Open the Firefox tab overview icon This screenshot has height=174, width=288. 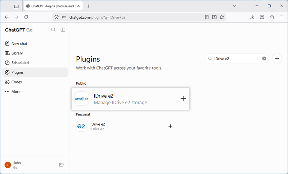pyautogui.click(x=16, y=6)
